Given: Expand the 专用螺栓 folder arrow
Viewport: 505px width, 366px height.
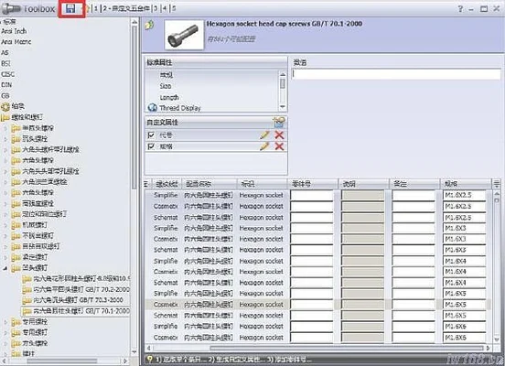Looking at the screenshot, I should (x=5, y=322).
